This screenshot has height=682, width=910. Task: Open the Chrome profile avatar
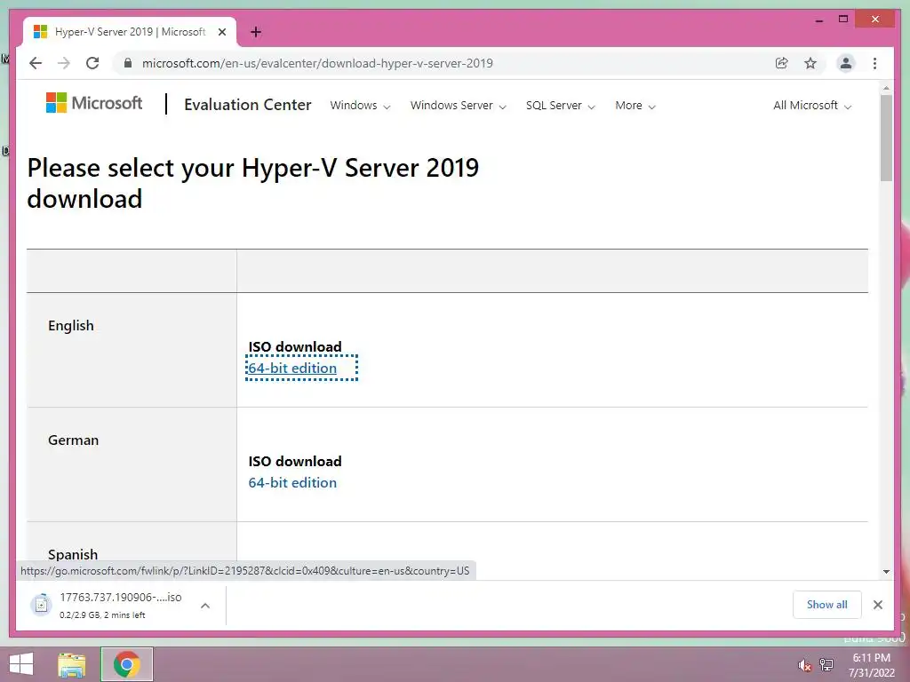[x=846, y=63]
